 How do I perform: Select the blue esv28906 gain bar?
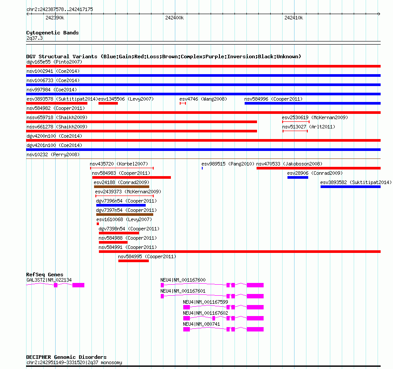(x=298, y=177)
